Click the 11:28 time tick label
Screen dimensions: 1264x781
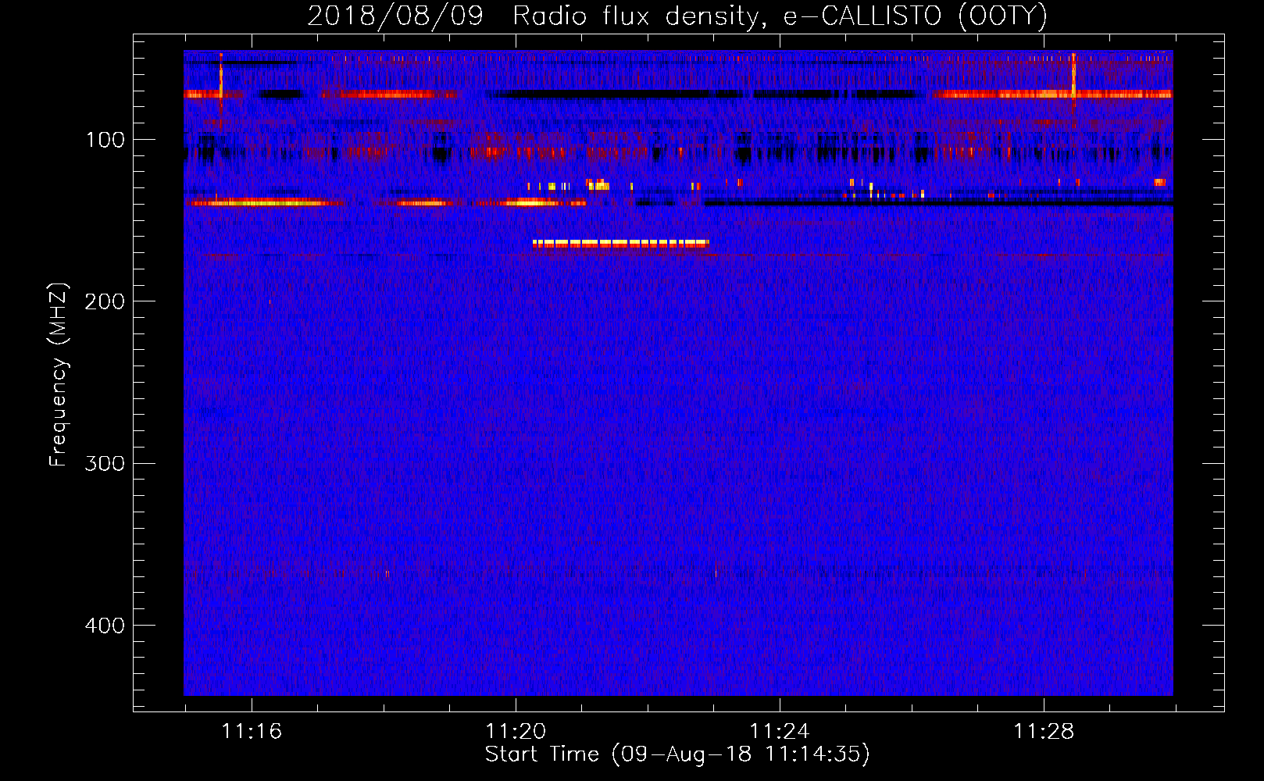coord(1044,732)
